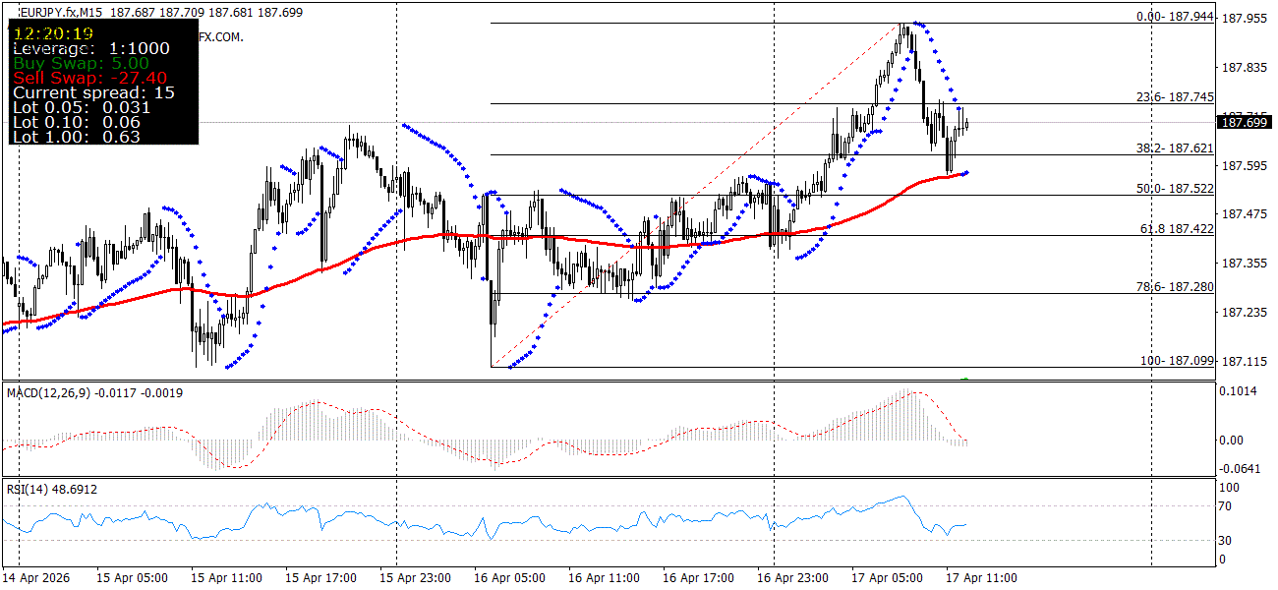Select Fibonacci label 38.2- 187.621
The image size is (1278, 590).
1175,147
